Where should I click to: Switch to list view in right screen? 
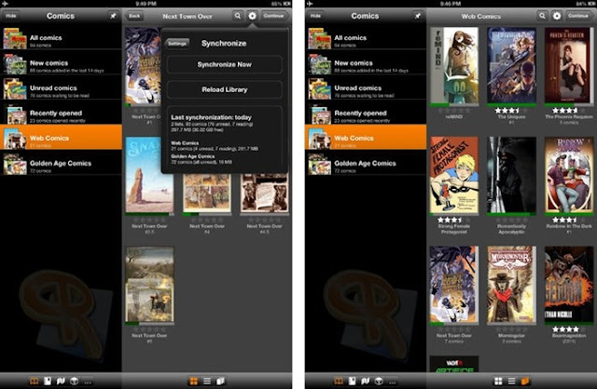coord(512,381)
